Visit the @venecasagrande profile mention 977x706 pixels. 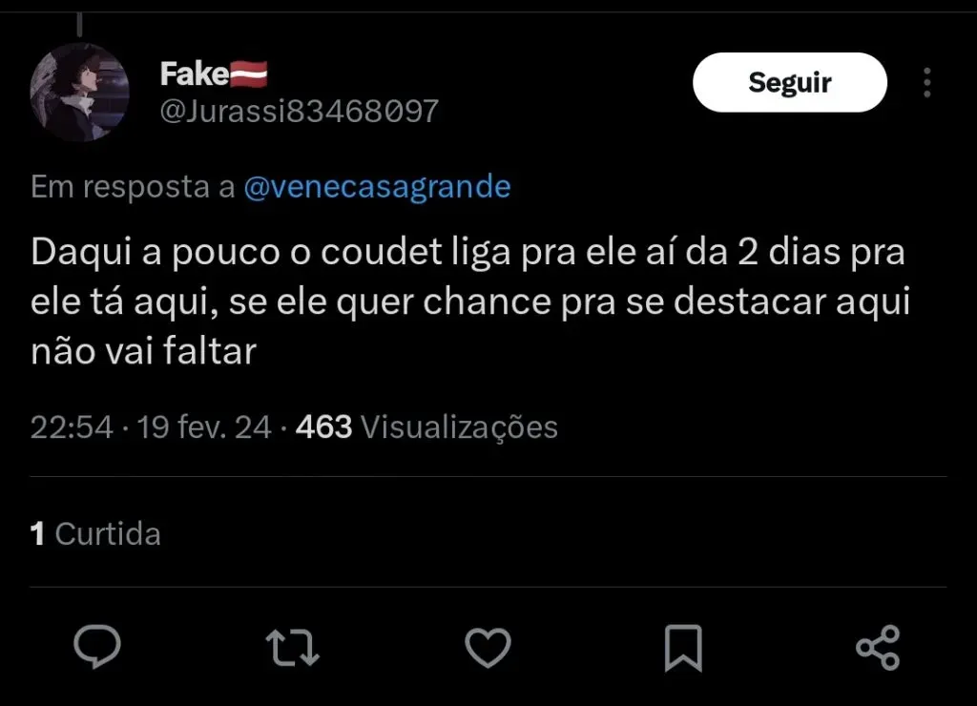pos(377,187)
